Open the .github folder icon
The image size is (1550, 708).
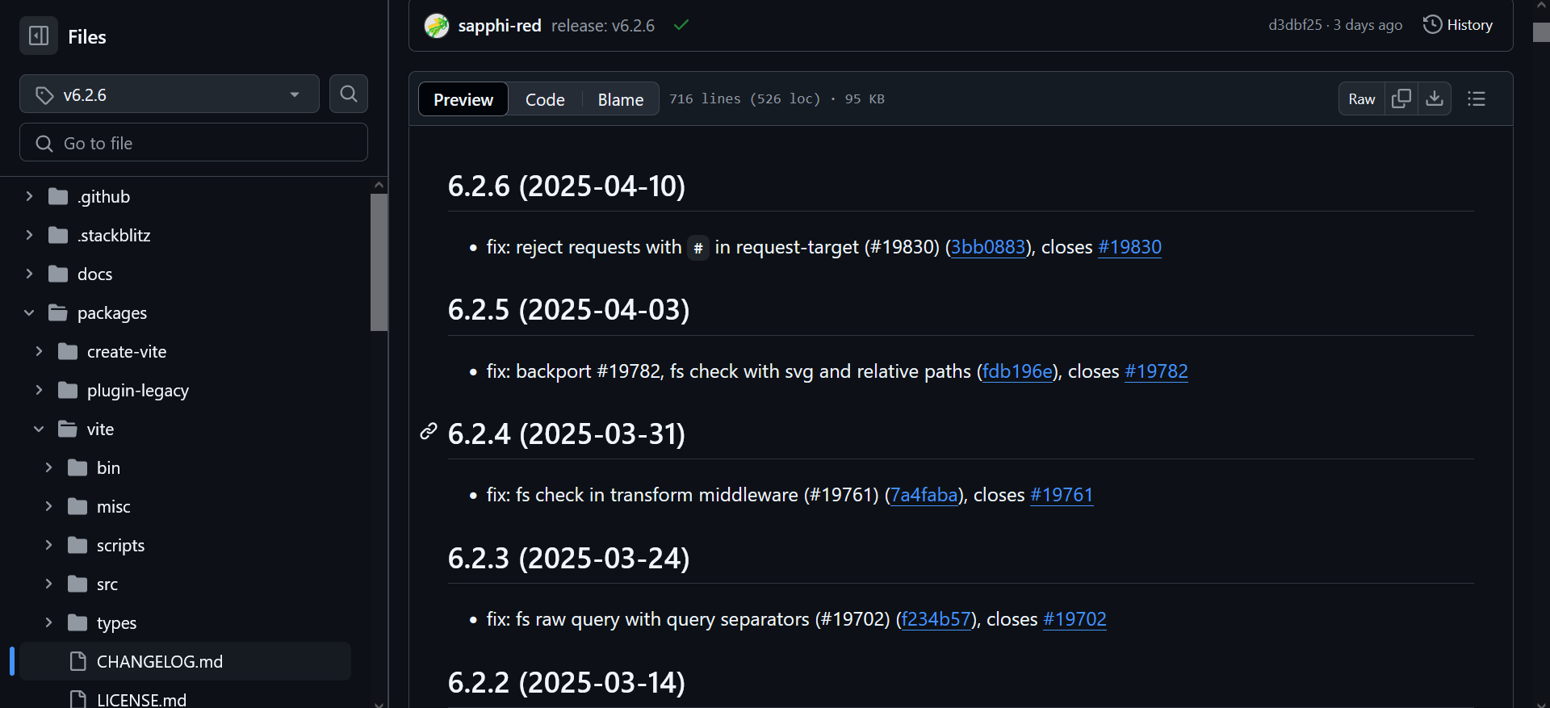click(x=58, y=196)
